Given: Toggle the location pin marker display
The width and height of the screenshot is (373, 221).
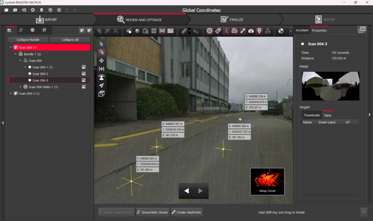Looking at the screenshot, I should click(x=259, y=31).
